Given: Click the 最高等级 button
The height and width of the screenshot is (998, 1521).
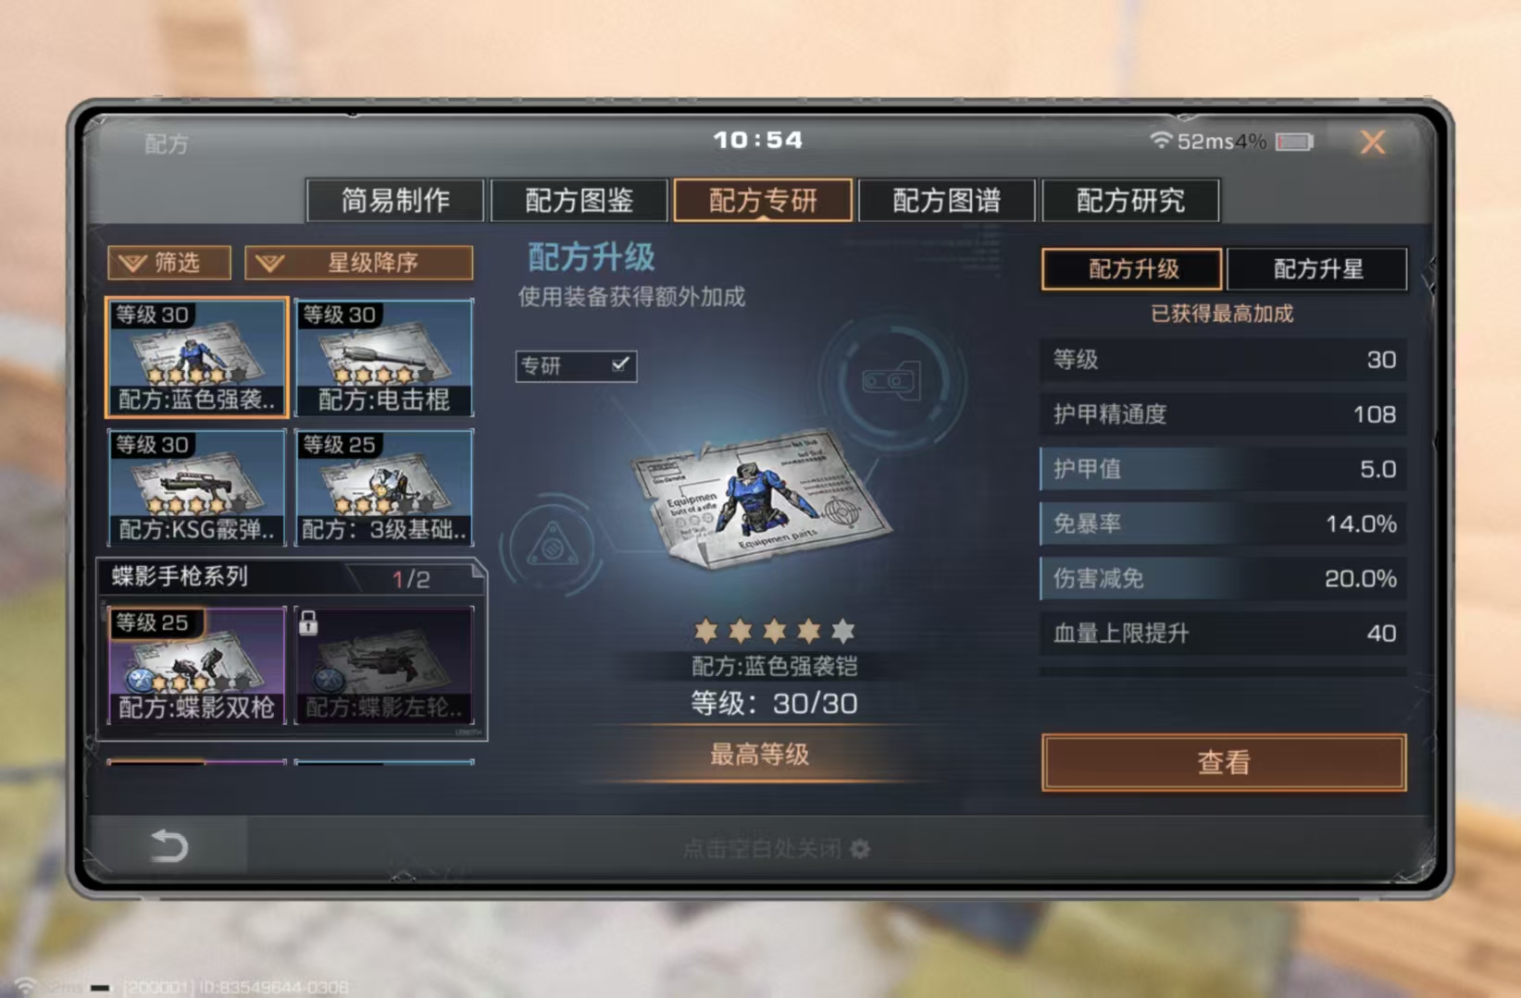Looking at the screenshot, I should tap(759, 755).
